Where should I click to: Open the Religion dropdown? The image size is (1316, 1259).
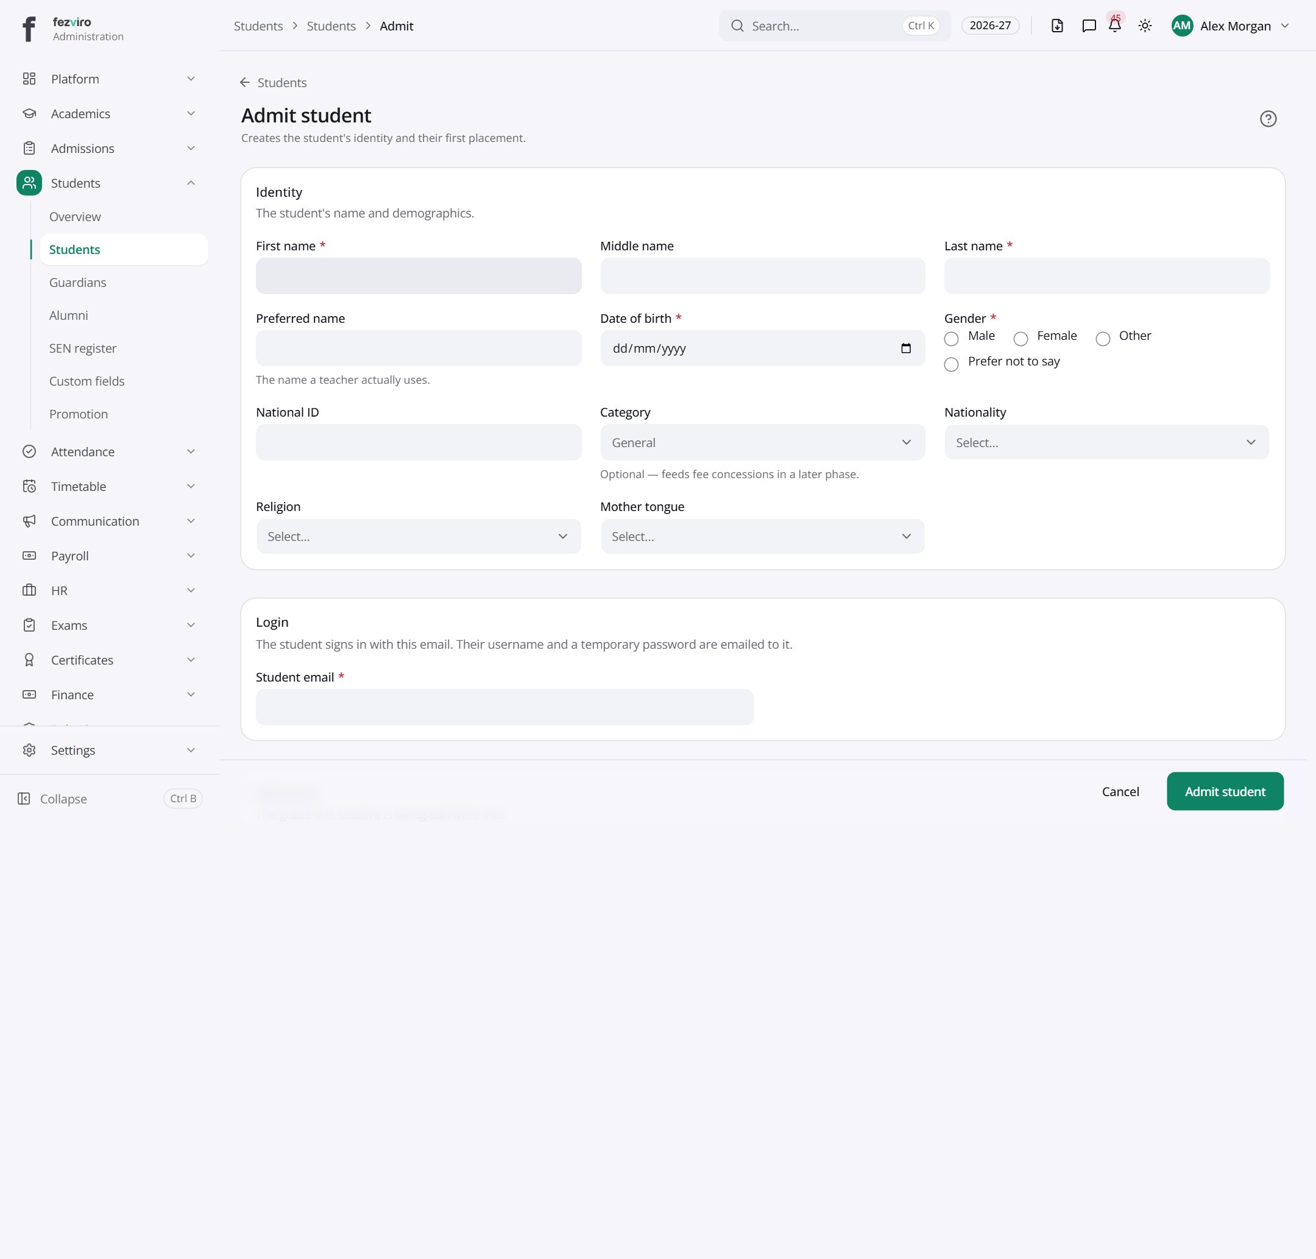tap(419, 536)
